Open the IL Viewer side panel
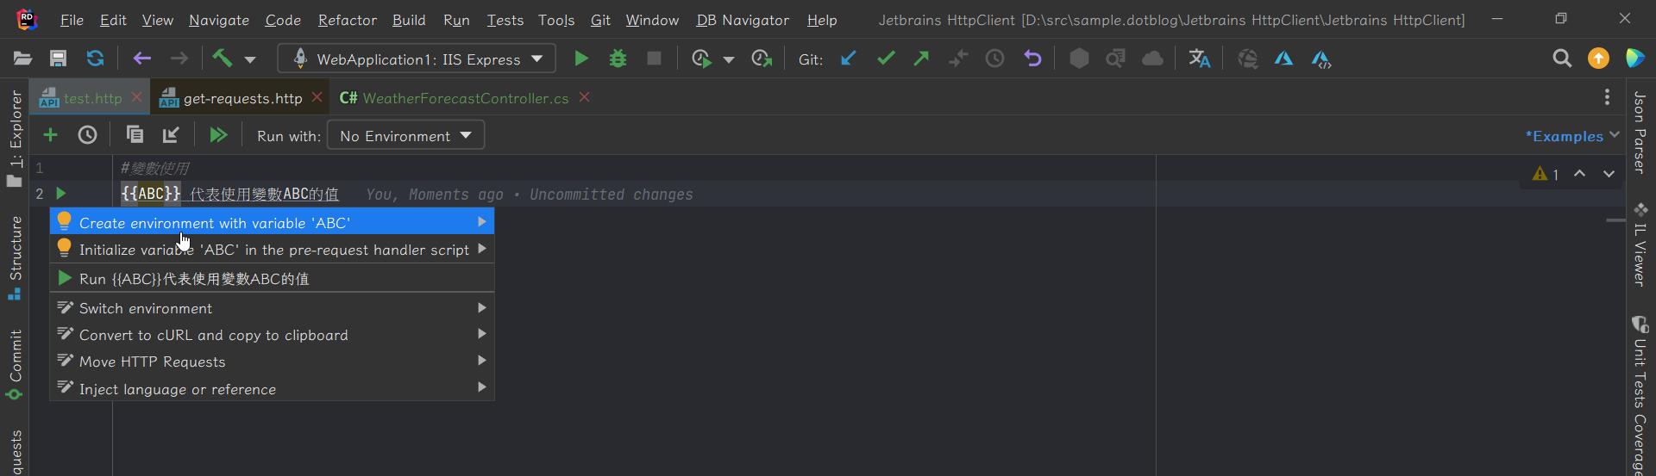This screenshot has width=1656, height=476. coord(1640,245)
